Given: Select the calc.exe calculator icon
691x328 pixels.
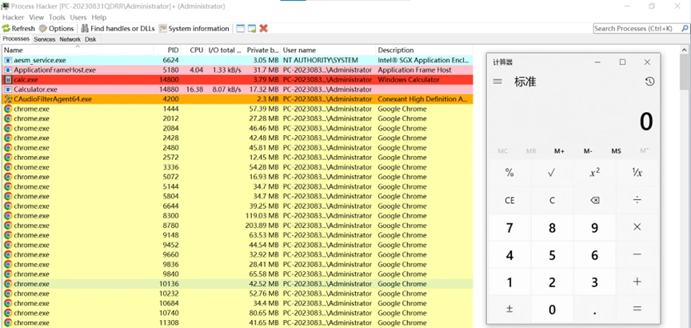Looking at the screenshot, I should pos(8,79).
